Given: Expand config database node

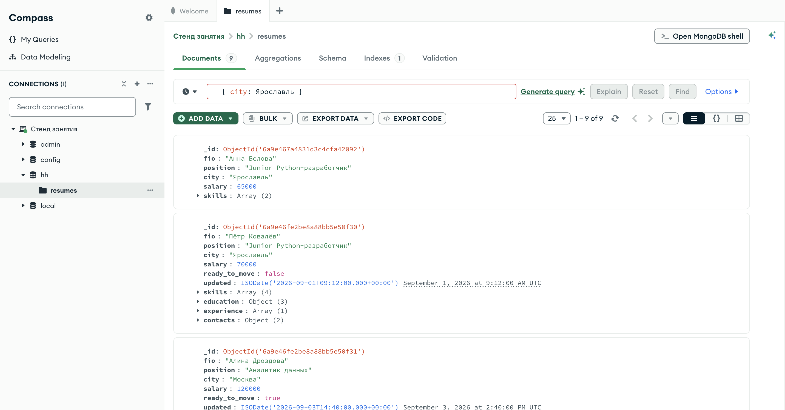Looking at the screenshot, I should pos(23,159).
